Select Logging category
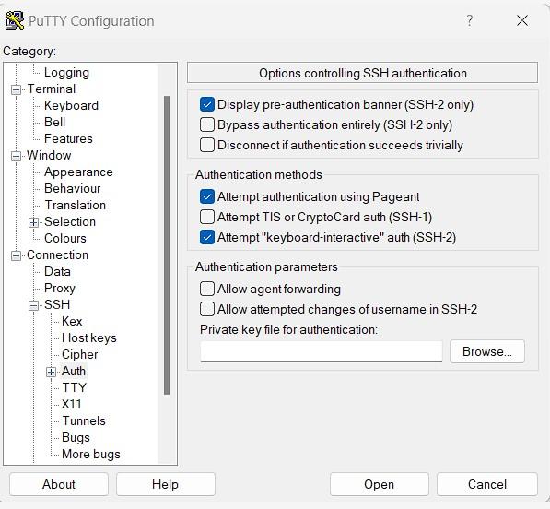This screenshot has width=550, height=509. click(x=66, y=73)
